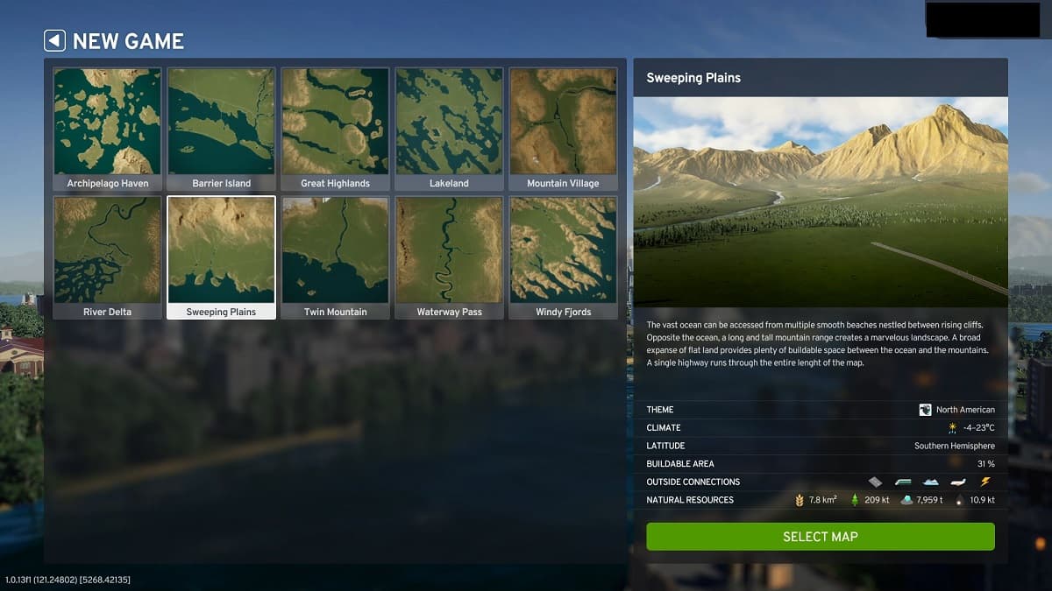Select the road outside connection icon
Image resolution: width=1052 pixels, height=591 pixels.
[874, 482]
